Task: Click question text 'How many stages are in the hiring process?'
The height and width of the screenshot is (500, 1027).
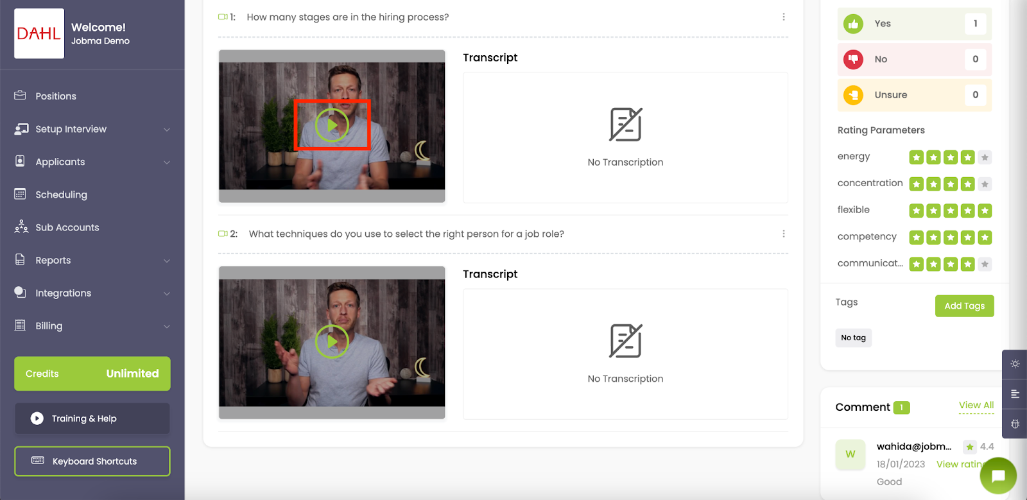Action: [x=348, y=17]
